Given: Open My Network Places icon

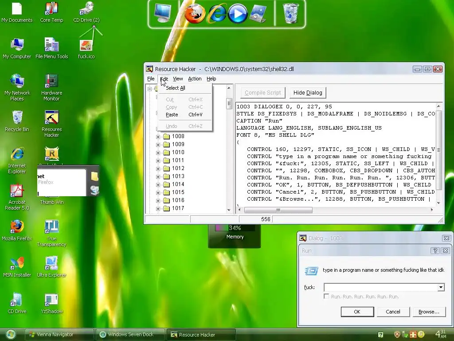Looking at the screenshot, I should [17, 87].
